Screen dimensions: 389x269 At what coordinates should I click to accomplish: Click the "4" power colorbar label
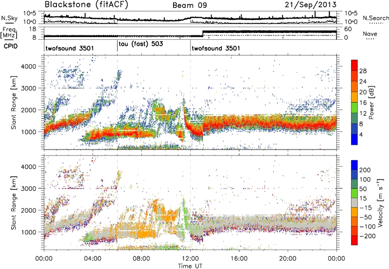(x=361, y=135)
